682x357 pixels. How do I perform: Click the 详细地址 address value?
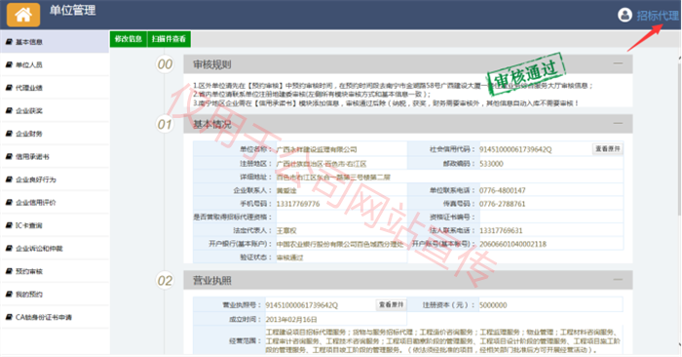[333, 178]
